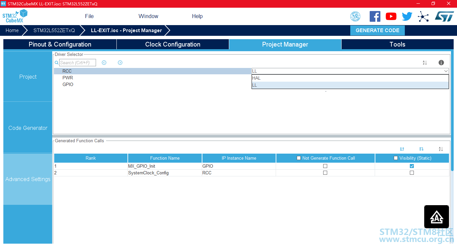The width and height of the screenshot is (457, 247).
Task: Click LL-EXIT.ioc - Project Manager breadcrumb
Action: (126, 30)
